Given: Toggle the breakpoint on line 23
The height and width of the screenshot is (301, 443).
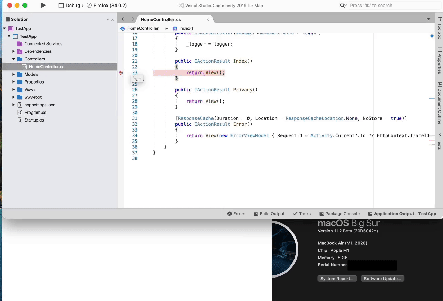Looking at the screenshot, I should pyautogui.click(x=121, y=72).
